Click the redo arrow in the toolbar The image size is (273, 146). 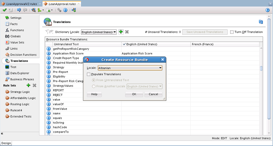[x=25, y=10]
